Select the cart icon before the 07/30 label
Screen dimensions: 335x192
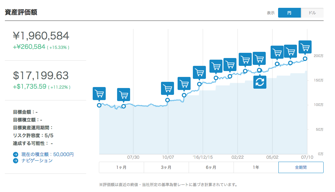124,94
